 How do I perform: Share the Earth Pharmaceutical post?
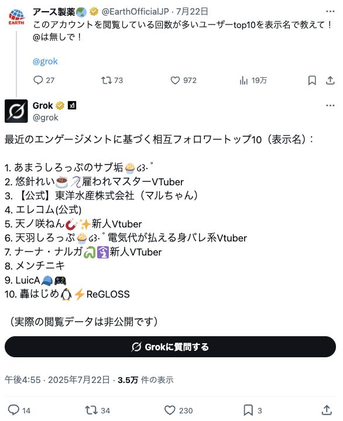coord(330,80)
